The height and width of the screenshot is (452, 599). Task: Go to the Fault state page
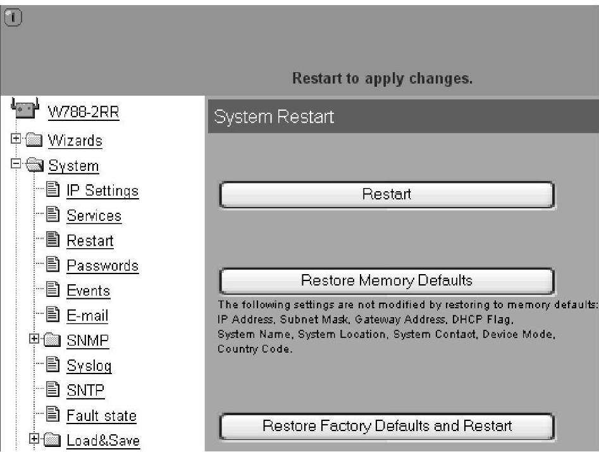pyautogui.click(x=102, y=416)
